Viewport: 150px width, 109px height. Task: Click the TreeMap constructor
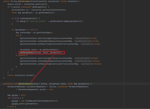click(29, 101)
